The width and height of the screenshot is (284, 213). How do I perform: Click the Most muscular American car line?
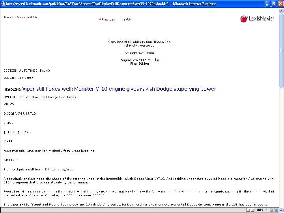click(49, 151)
